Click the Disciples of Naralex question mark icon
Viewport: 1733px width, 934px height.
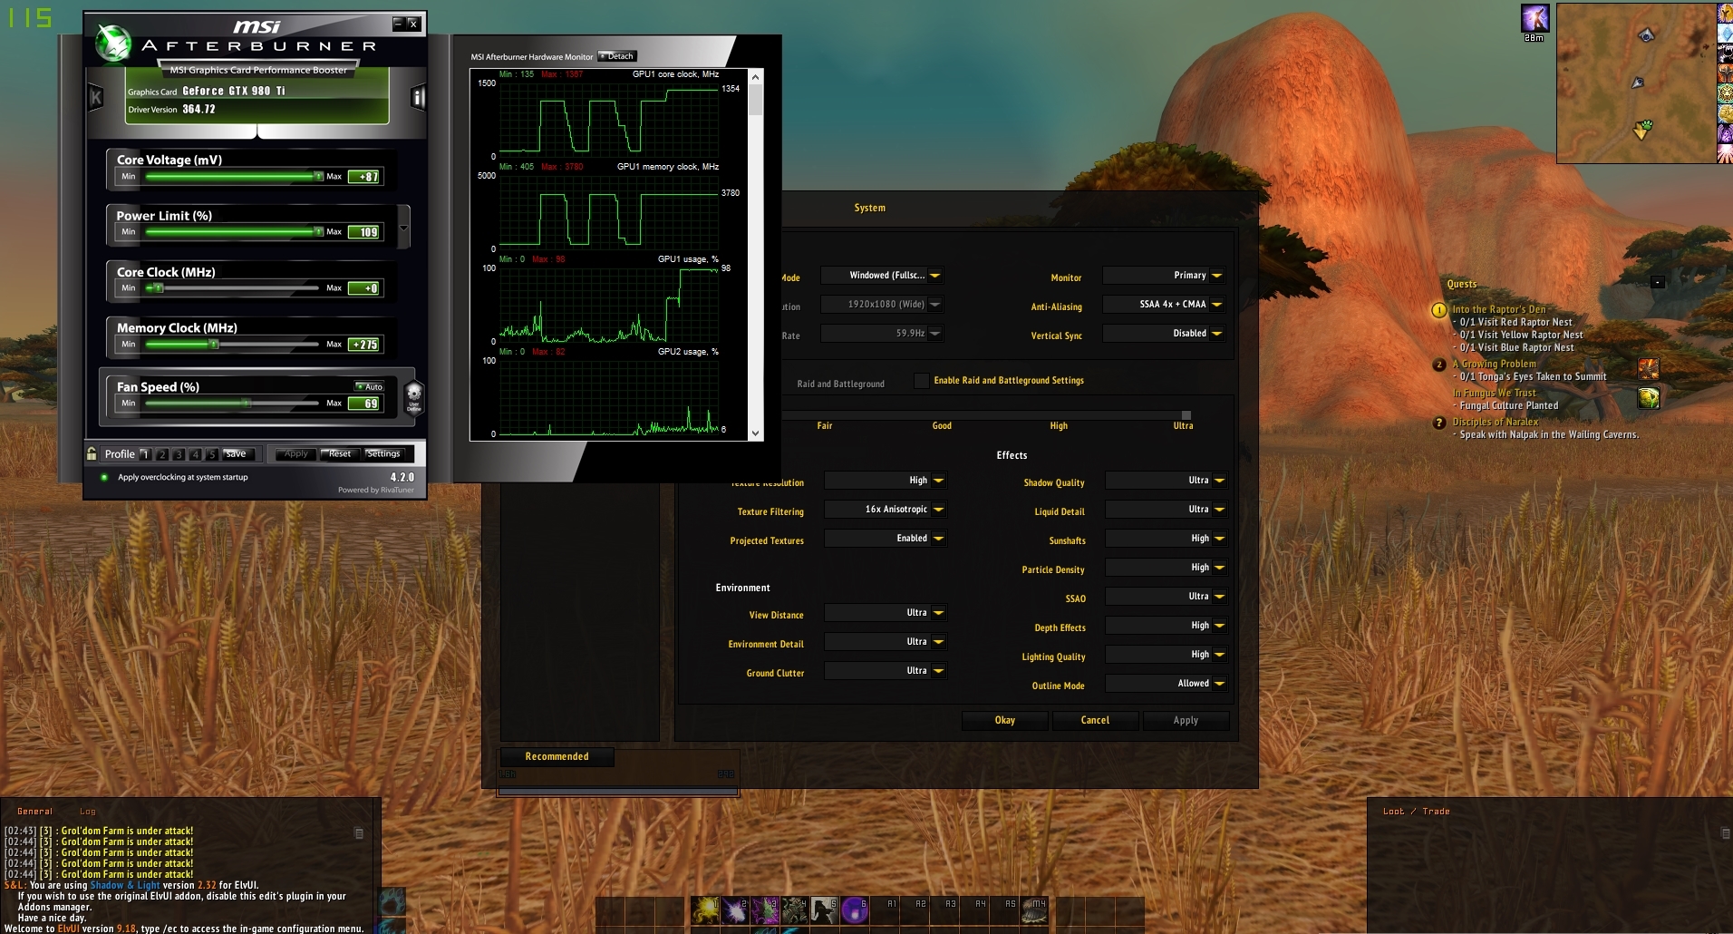click(x=1438, y=423)
